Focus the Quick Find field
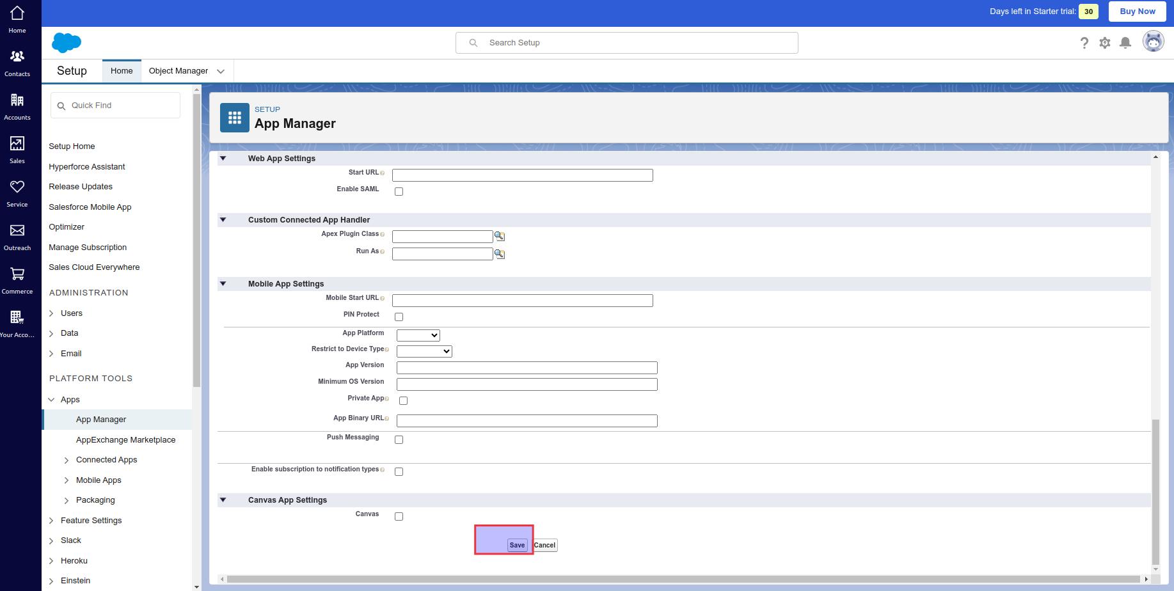The image size is (1174, 591). point(115,106)
